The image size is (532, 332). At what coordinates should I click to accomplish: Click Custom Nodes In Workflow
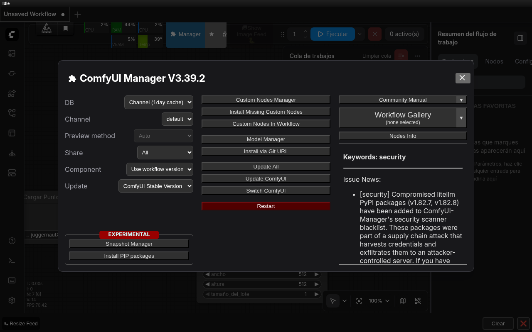[266, 124]
